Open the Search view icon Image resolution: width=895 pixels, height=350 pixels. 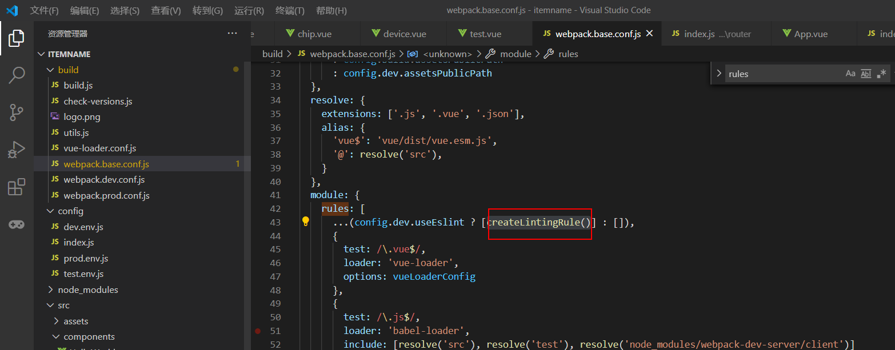pyautogui.click(x=16, y=75)
